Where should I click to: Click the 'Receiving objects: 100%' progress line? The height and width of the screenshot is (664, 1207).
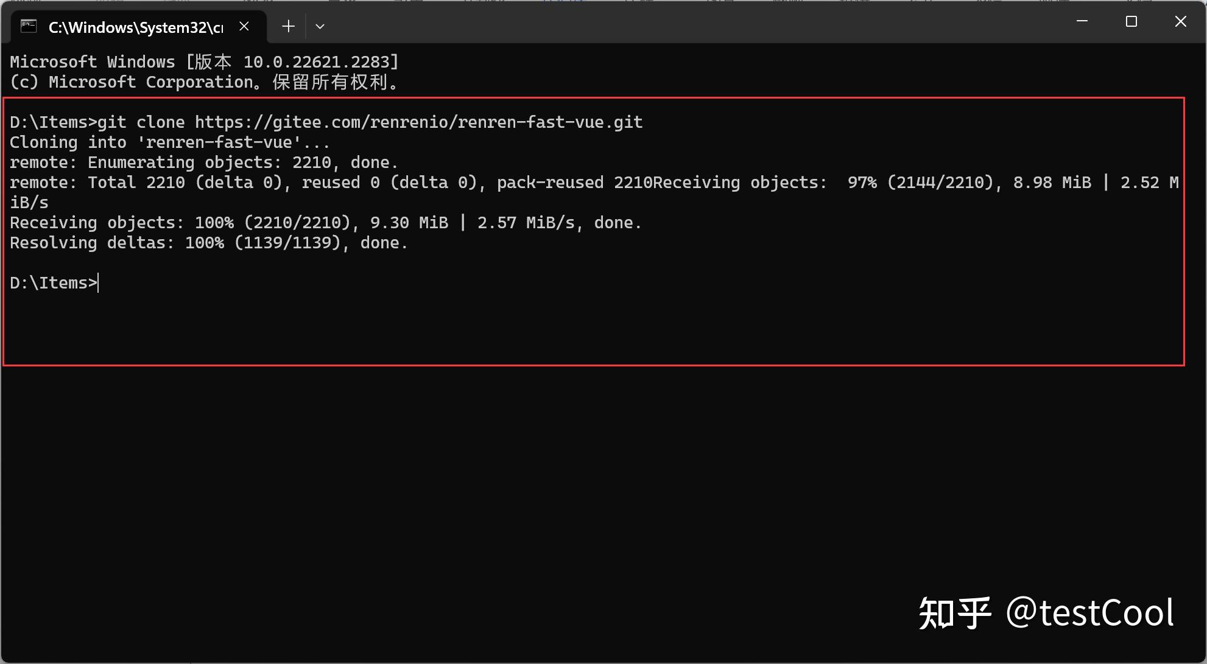pyautogui.click(x=244, y=222)
